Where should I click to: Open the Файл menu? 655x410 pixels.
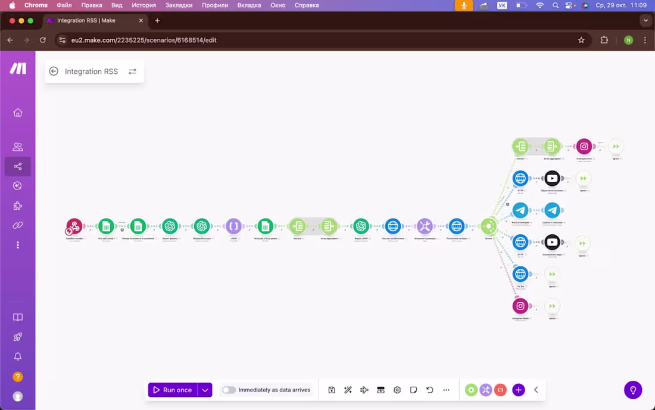(x=64, y=5)
